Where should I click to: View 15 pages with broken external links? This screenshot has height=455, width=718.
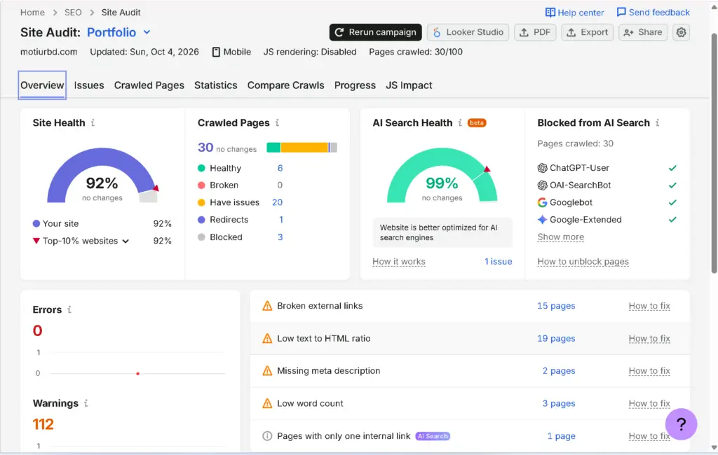556,306
